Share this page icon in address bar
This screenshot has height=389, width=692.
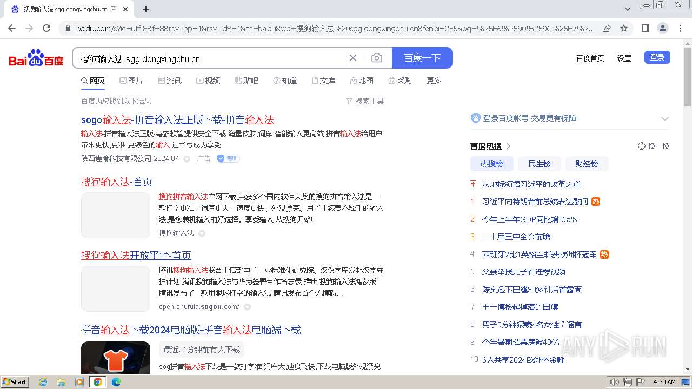(607, 28)
